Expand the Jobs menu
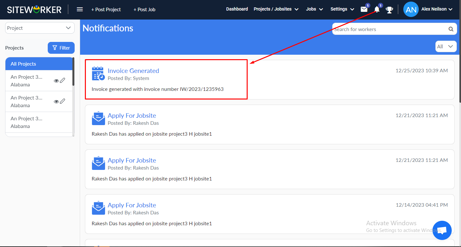Image resolution: width=461 pixels, height=247 pixels. tap(315, 9)
